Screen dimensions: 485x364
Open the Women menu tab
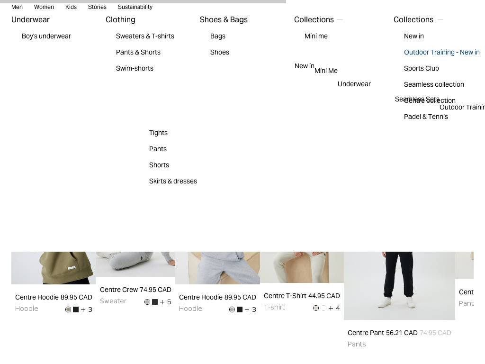coord(44,7)
